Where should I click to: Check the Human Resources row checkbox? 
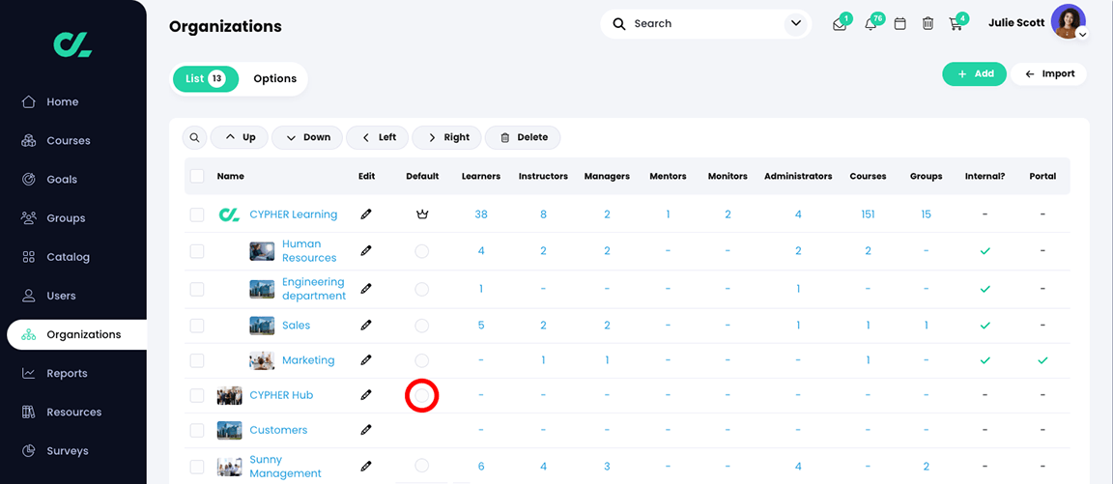click(197, 251)
